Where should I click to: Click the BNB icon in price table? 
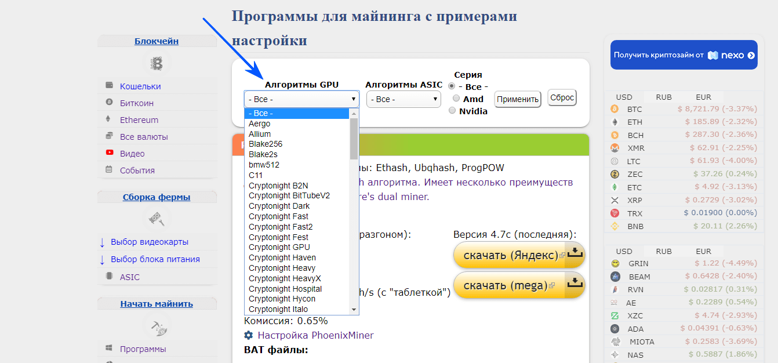coord(615,226)
